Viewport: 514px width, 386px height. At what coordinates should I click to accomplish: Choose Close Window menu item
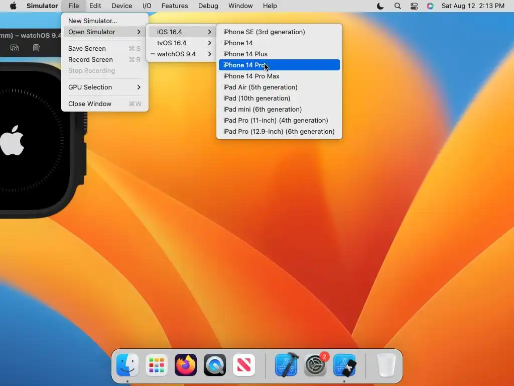click(x=104, y=104)
